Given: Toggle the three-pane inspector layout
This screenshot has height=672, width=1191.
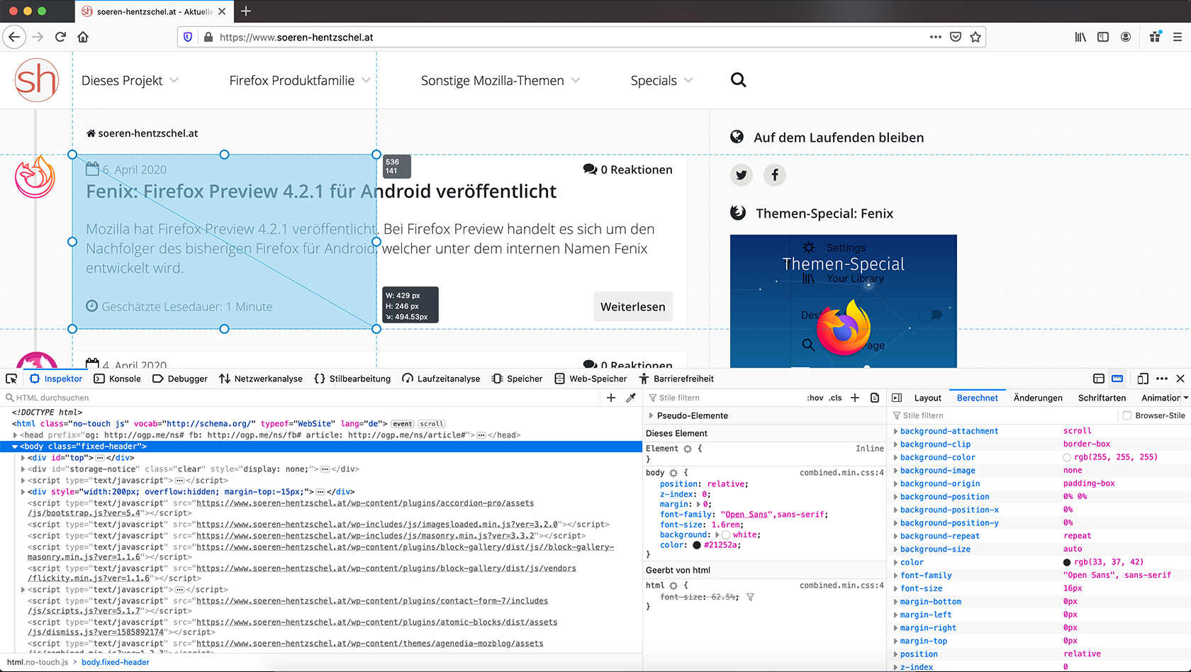Looking at the screenshot, I should pos(897,398).
